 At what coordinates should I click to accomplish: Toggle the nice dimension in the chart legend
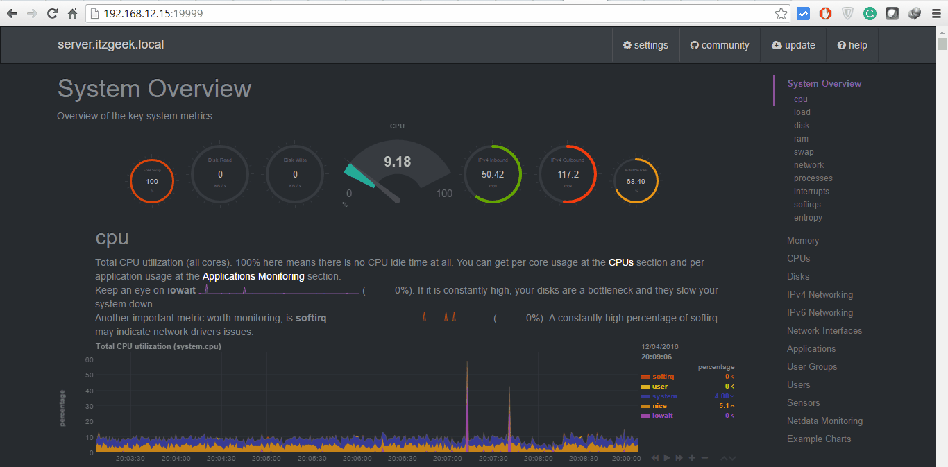click(657, 405)
